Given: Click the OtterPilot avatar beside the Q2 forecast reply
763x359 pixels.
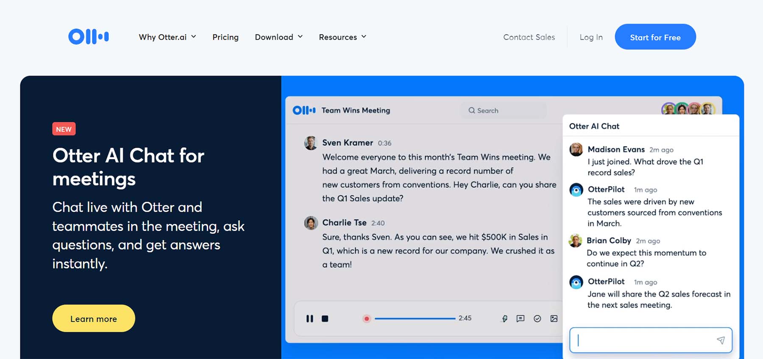Looking at the screenshot, I should [576, 282].
